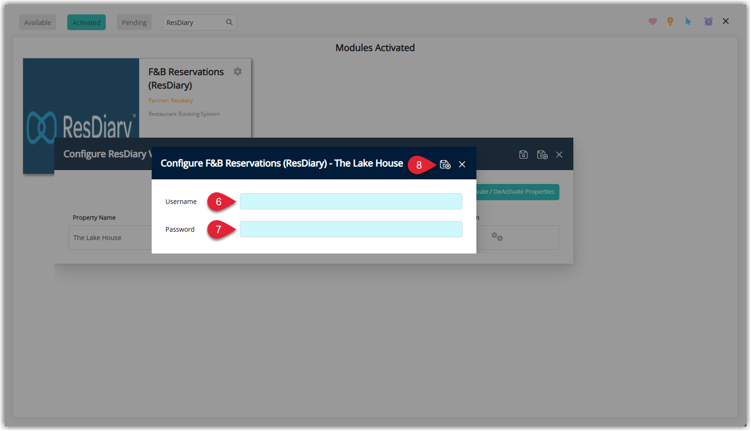The height and width of the screenshot is (431, 751).
Task: Click the F&B Reservations (ResDiary) title
Action: click(186, 79)
